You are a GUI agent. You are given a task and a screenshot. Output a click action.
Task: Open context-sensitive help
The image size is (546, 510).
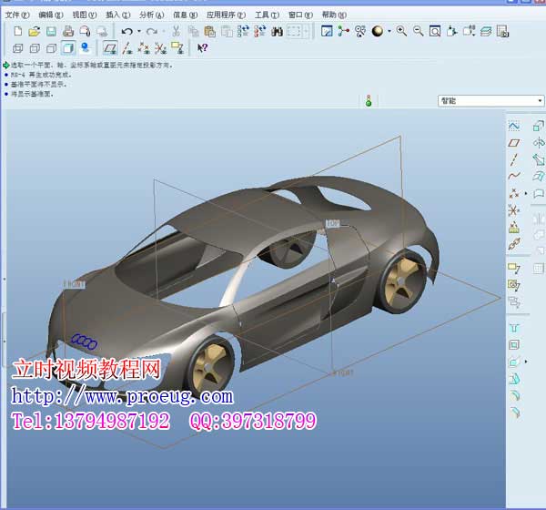(202, 47)
